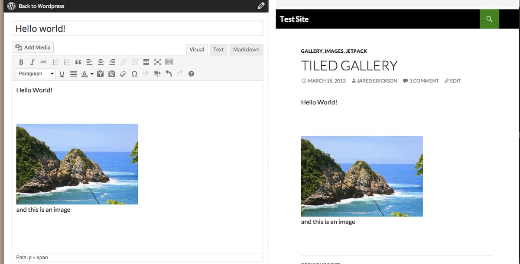Insert a special character with the Omega icon

(x=134, y=73)
